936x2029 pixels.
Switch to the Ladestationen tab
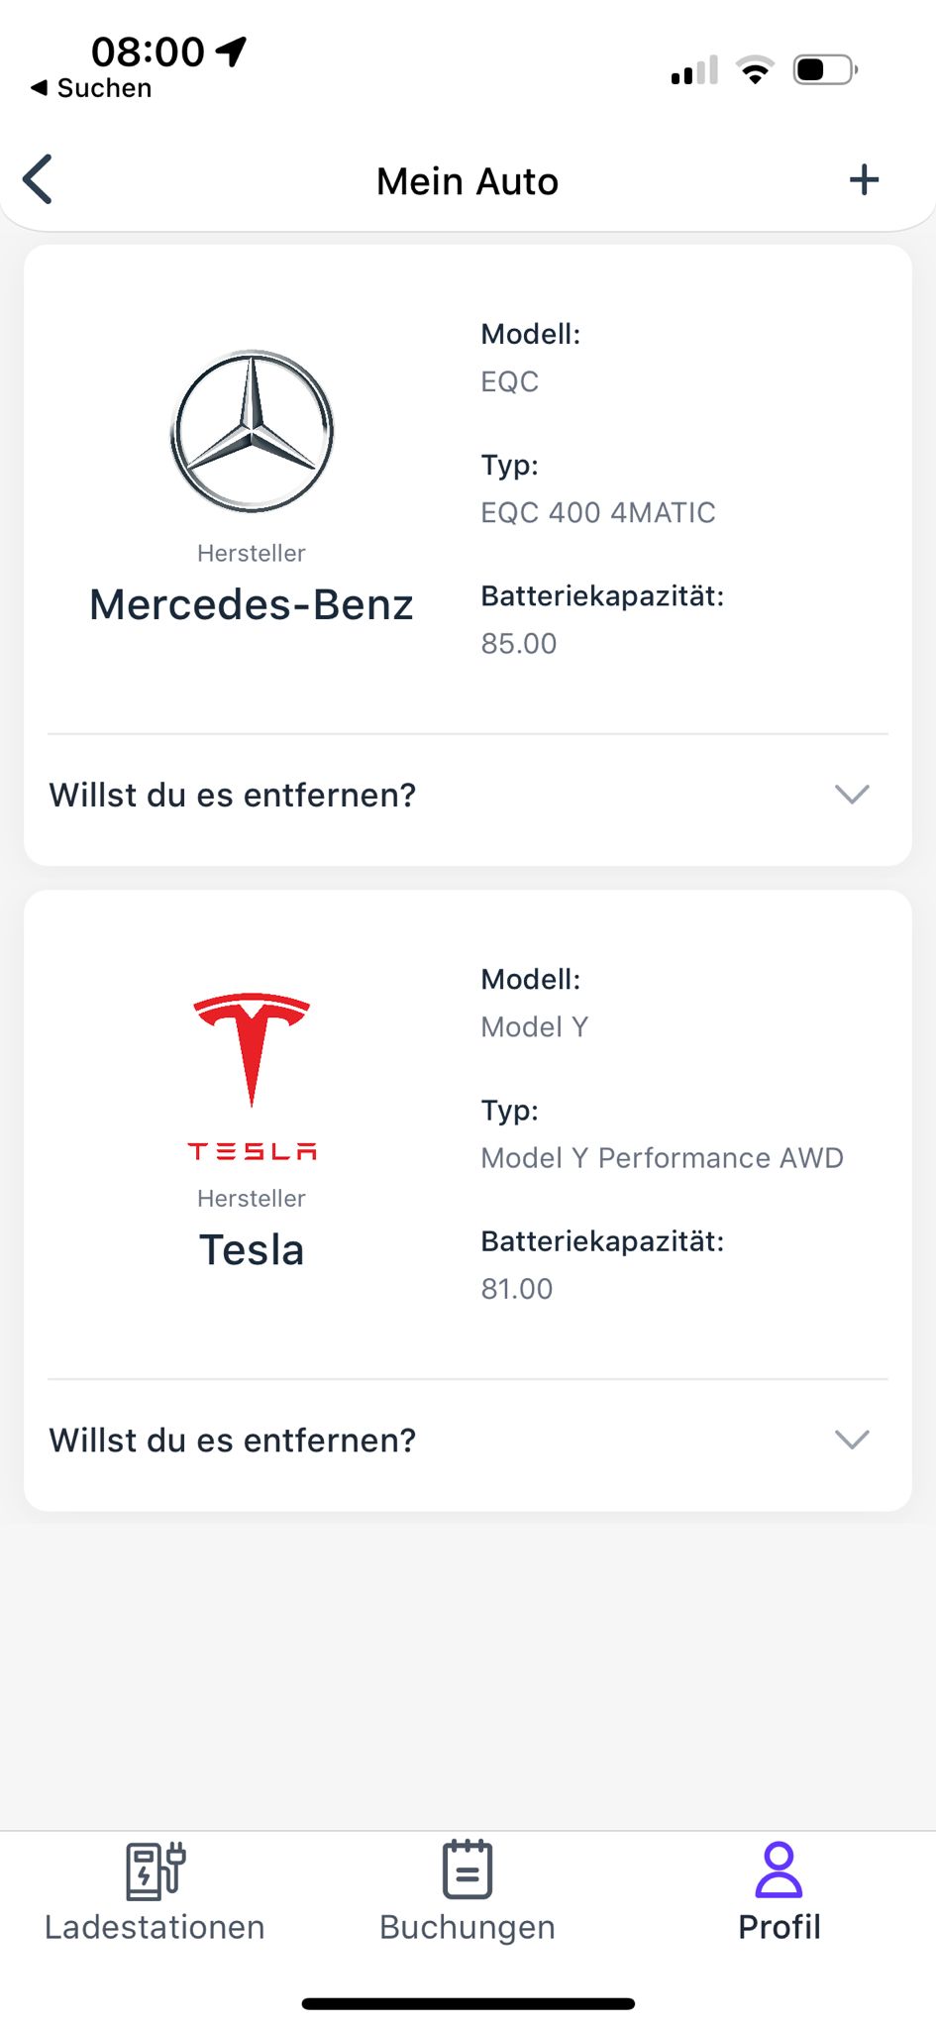pos(156,1927)
